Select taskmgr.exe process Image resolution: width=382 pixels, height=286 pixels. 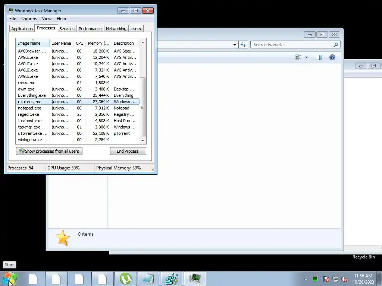(x=78, y=127)
